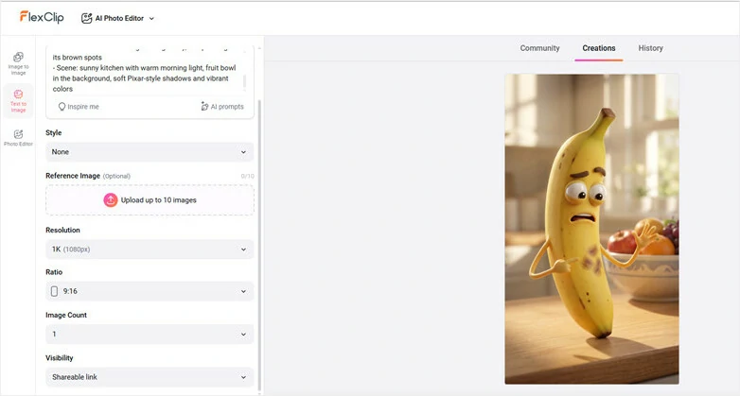The height and width of the screenshot is (396, 740).
Task: Click the AI prompts icon
Action: [204, 107]
